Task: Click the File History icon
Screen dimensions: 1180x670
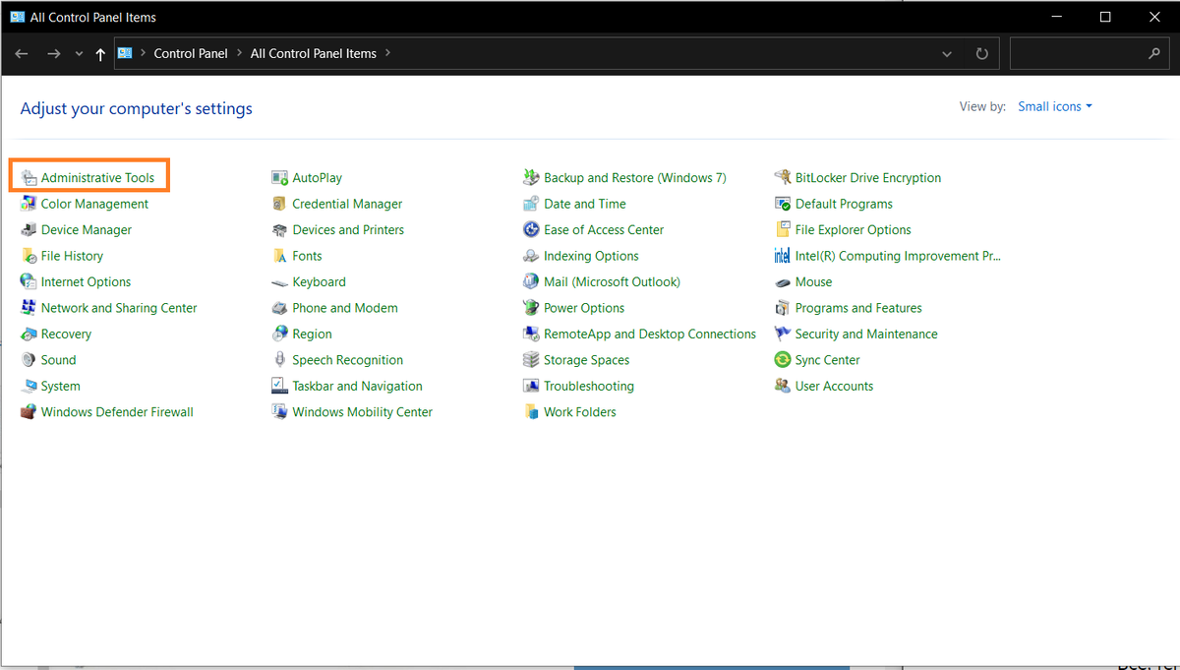Action: pos(29,256)
